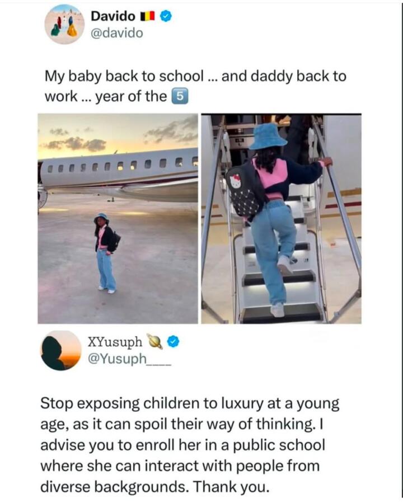Click the XYusuph display name
Screen dimensions: 403x503
click(x=115, y=342)
